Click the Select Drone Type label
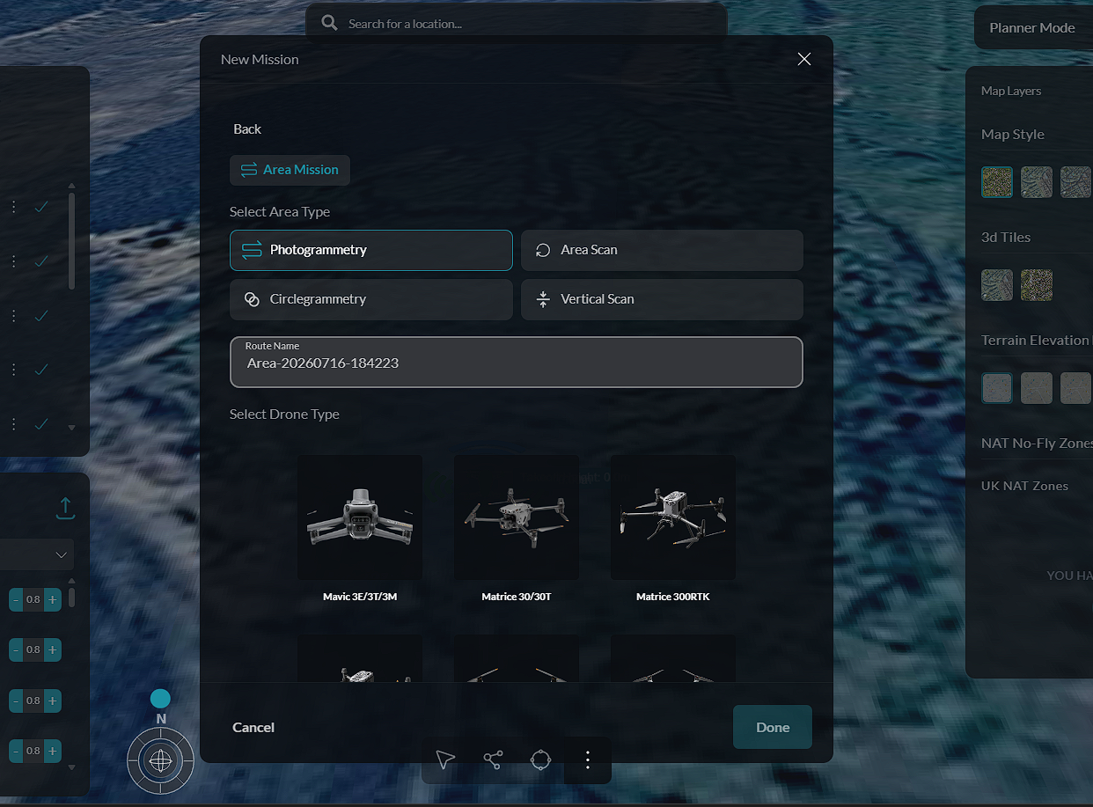 pos(284,415)
